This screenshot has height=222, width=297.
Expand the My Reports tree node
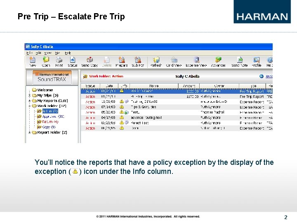[x=30, y=101]
